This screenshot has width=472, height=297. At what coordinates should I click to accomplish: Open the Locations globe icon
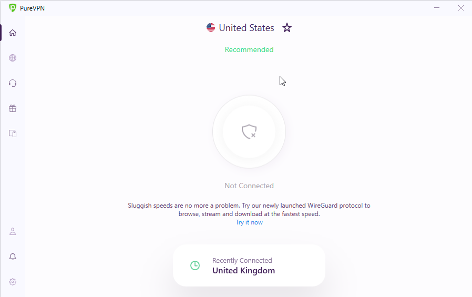(x=13, y=58)
